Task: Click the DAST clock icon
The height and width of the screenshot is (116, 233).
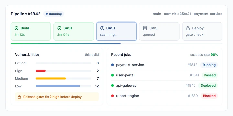Action: pos(102,28)
